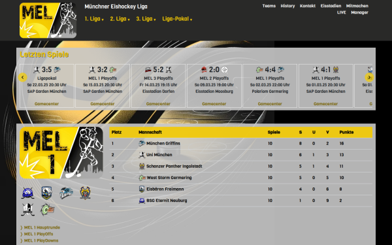Open Gamecenter for the 4:4 MEL 1 Playoffs game

click(270, 104)
